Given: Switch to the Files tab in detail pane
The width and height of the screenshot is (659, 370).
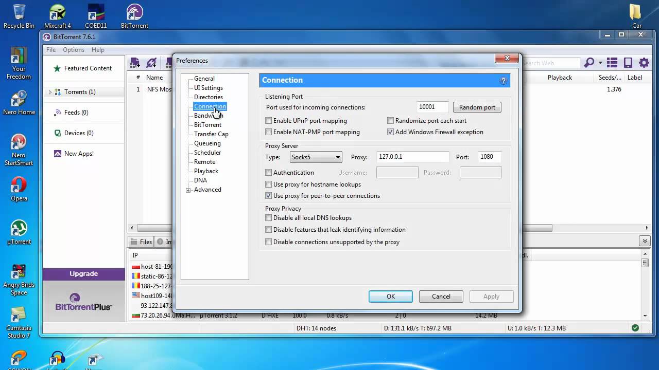Looking at the screenshot, I should click(141, 242).
